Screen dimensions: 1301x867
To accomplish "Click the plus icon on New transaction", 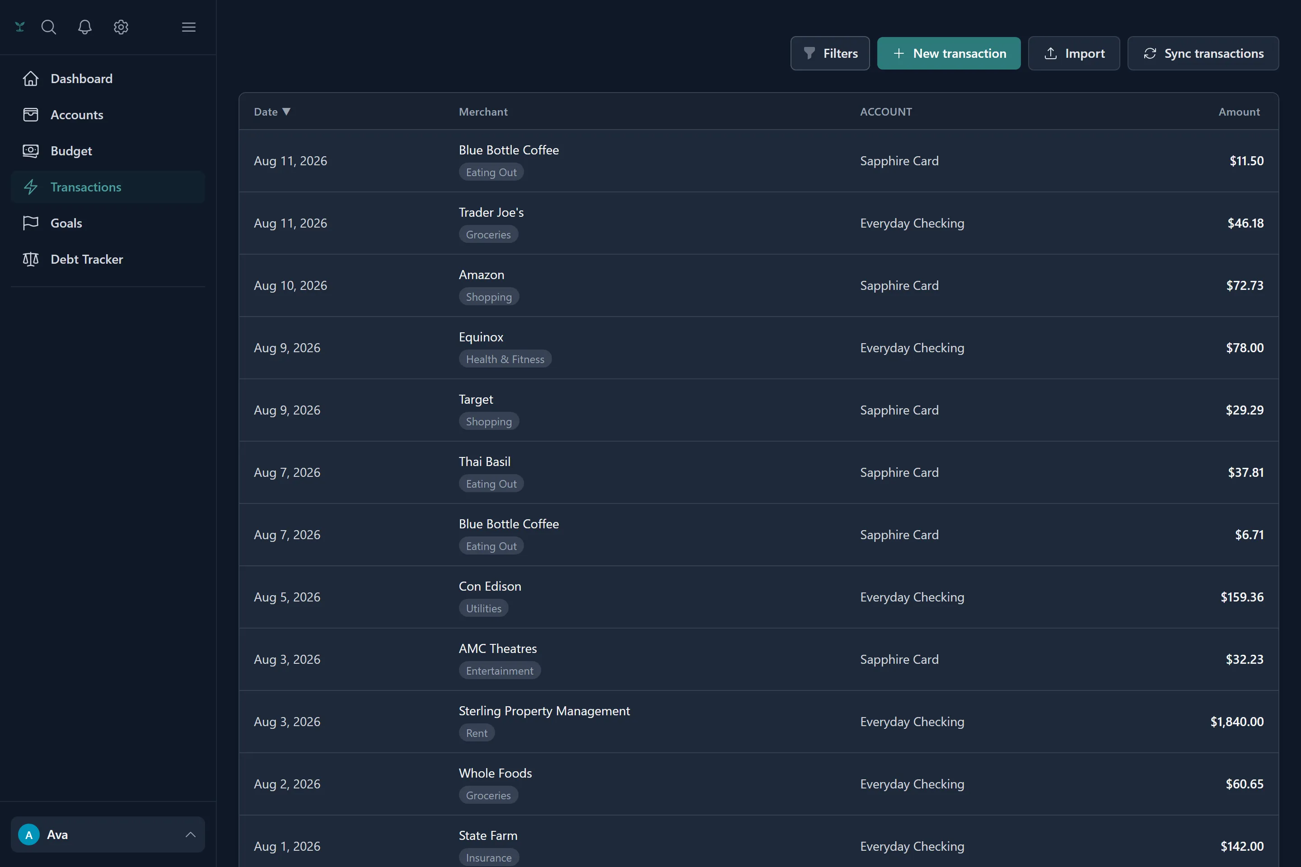I will [899, 53].
